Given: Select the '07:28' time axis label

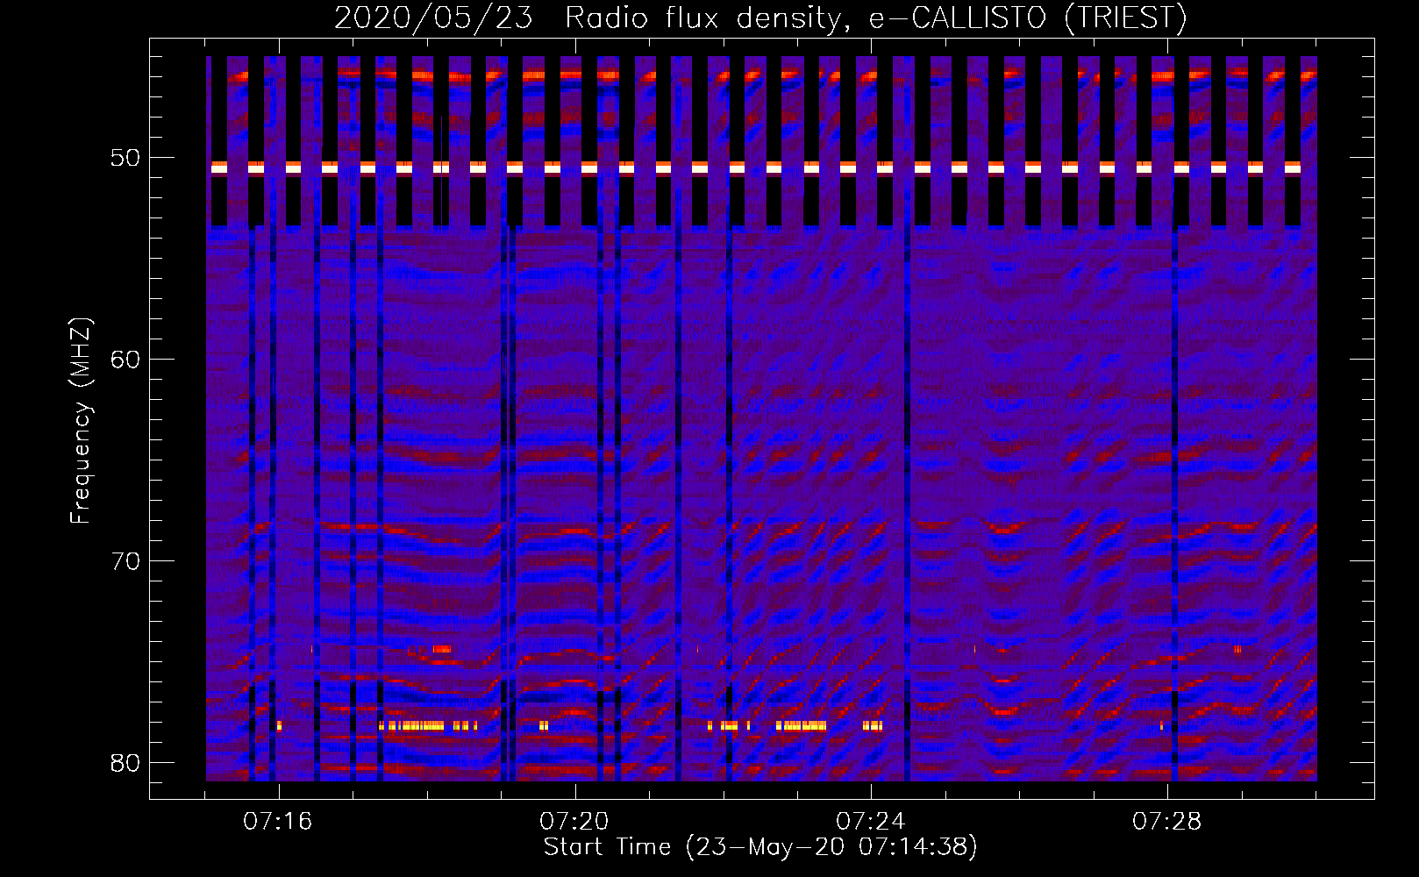Looking at the screenshot, I should [1167, 822].
